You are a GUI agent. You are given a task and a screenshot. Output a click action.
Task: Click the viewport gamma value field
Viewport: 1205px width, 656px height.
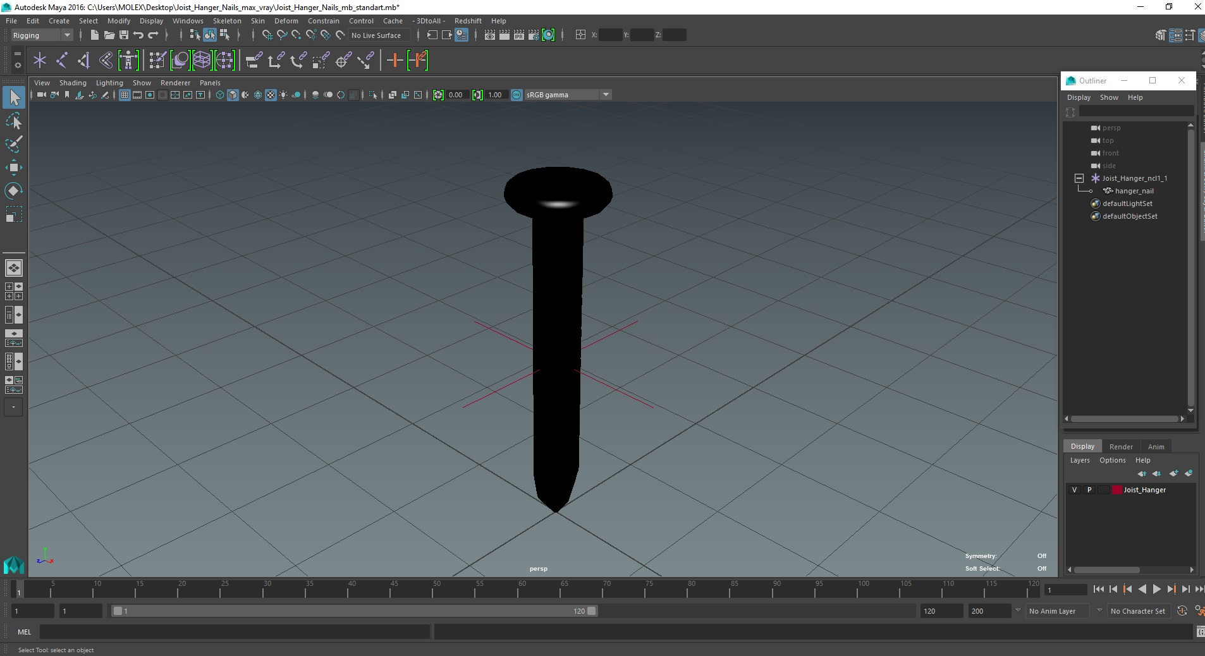[497, 95]
